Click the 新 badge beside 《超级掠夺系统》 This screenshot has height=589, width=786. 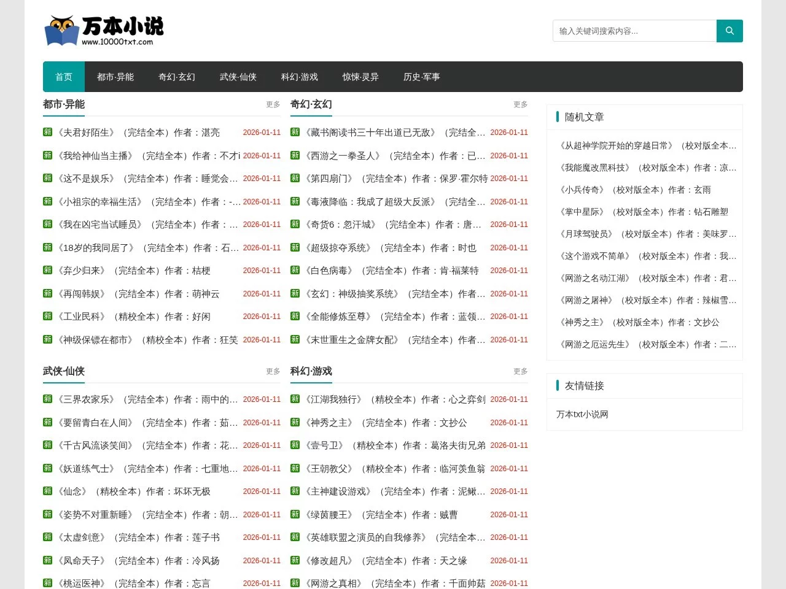pyautogui.click(x=295, y=247)
